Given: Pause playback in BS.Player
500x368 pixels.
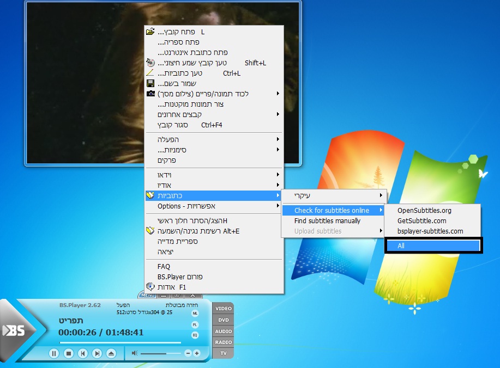Looking at the screenshot, I should (x=54, y=353).
